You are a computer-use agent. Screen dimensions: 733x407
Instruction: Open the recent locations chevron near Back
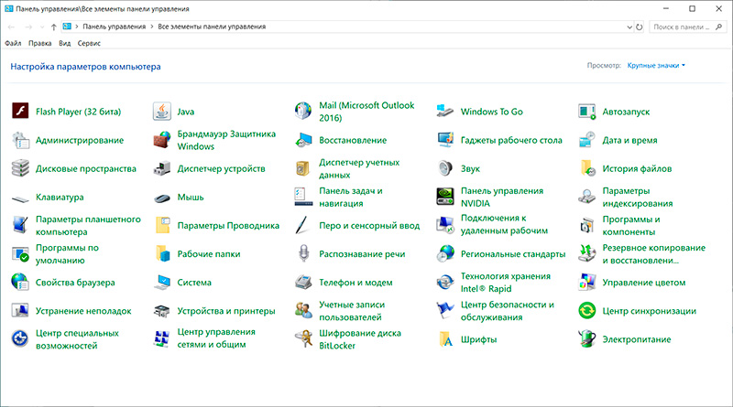[42, 27]
